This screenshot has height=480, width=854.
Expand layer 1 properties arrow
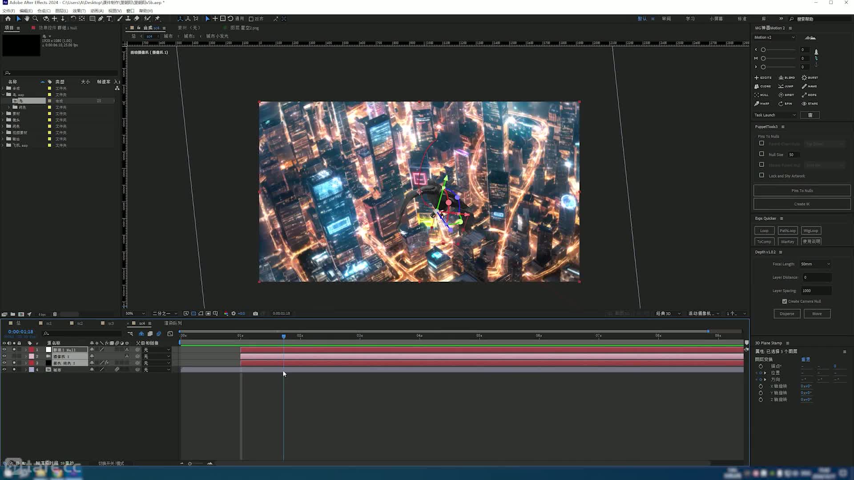pyautogui.click(x=26, y=350)
